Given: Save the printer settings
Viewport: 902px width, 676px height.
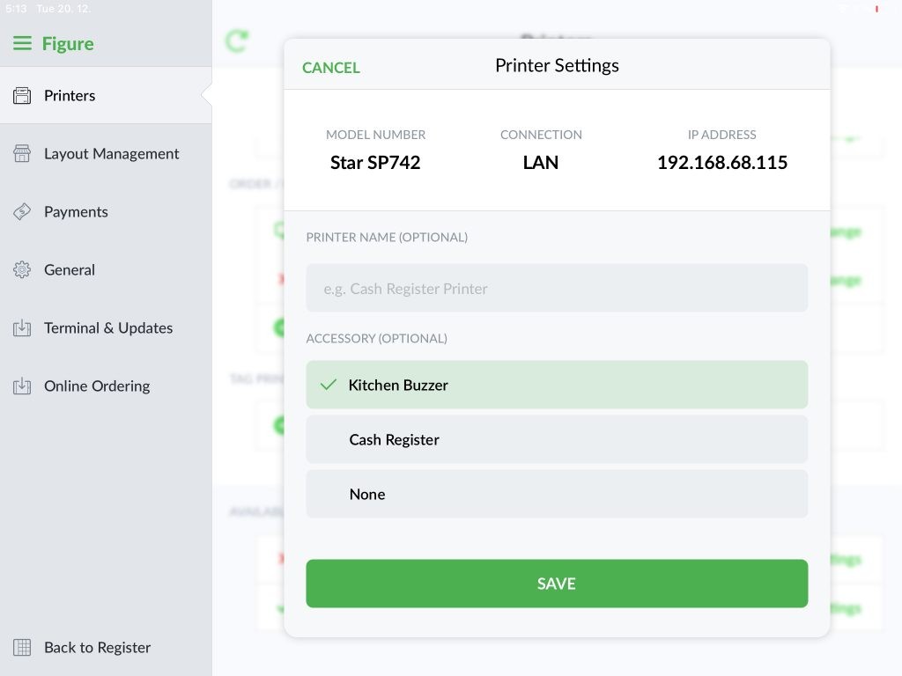Looking at the screenshot, I should coord(557,584).
